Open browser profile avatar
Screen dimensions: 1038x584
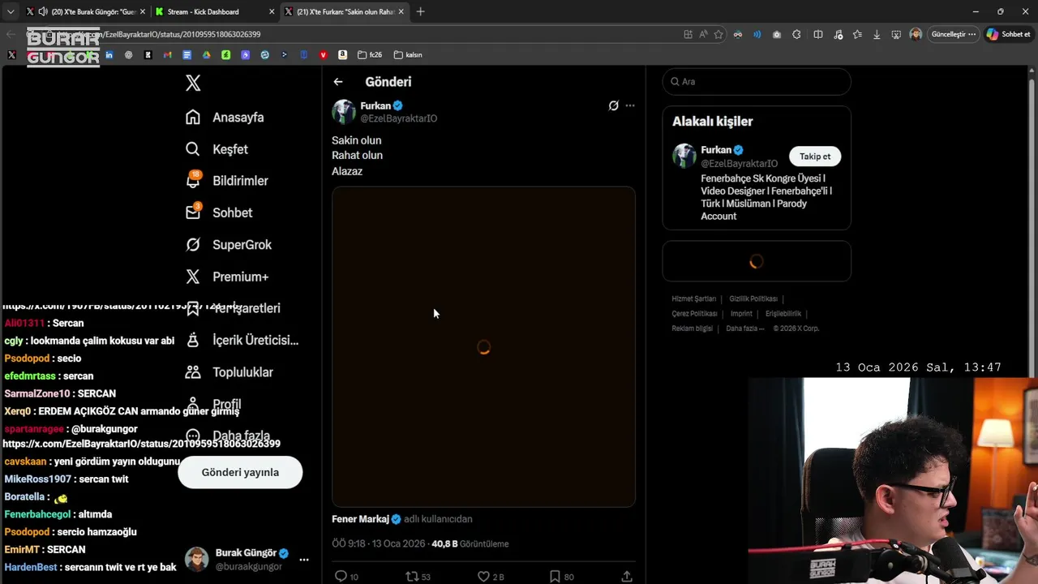click(916, 34)
